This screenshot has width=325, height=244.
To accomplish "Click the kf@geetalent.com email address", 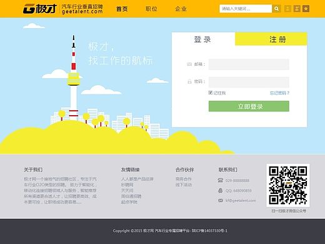I will click(241, 200).
